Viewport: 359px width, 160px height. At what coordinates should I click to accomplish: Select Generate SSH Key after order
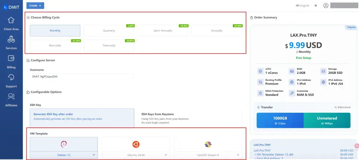tap(82, 117)
